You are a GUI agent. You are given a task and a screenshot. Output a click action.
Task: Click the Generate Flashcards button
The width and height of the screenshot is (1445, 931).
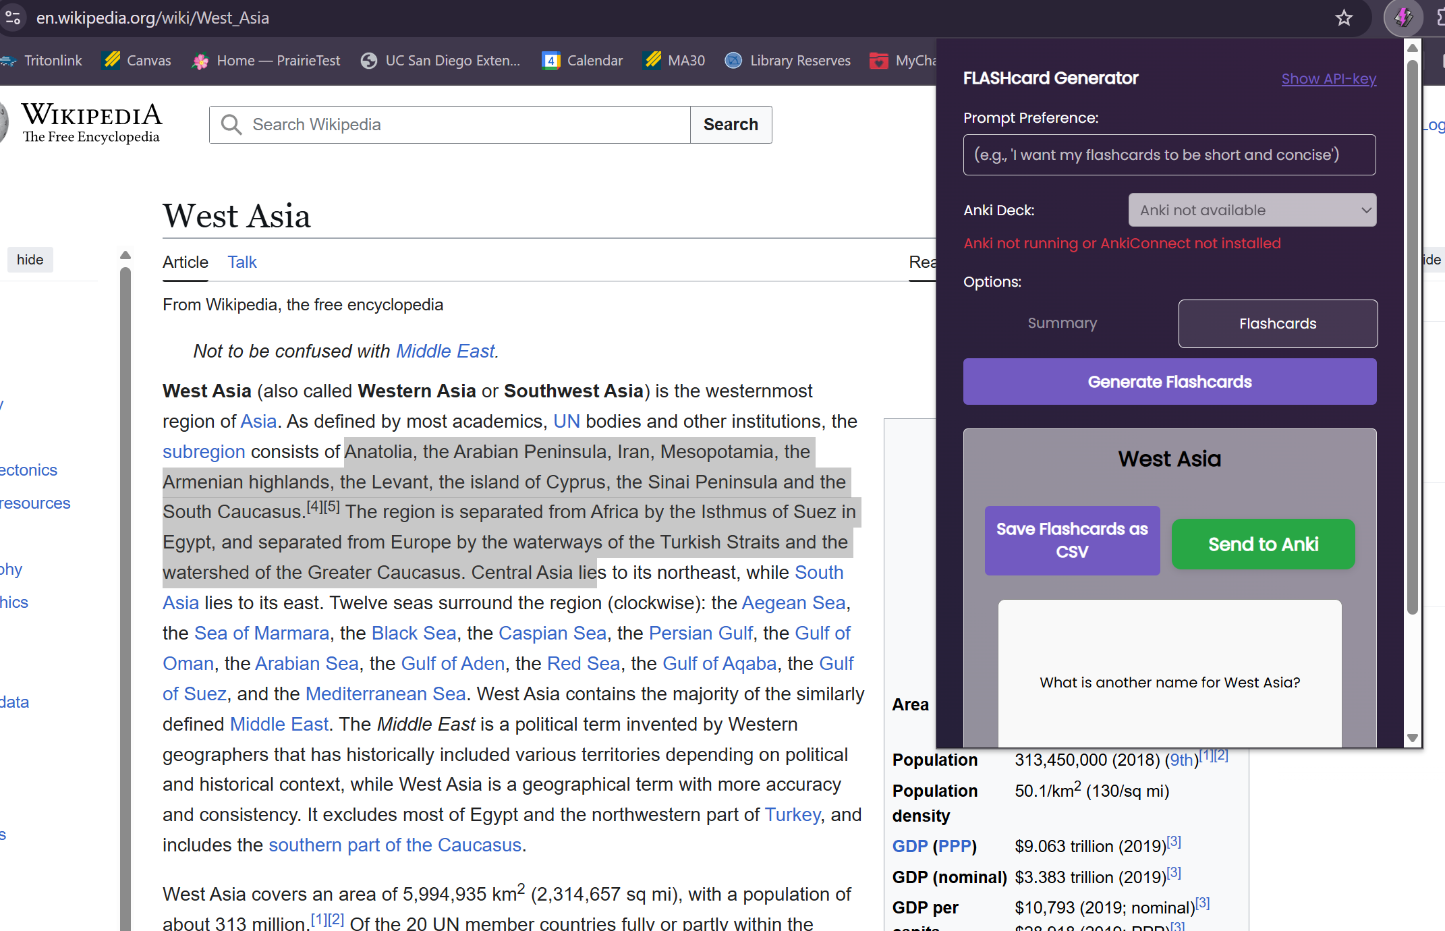pos(1169,382)
